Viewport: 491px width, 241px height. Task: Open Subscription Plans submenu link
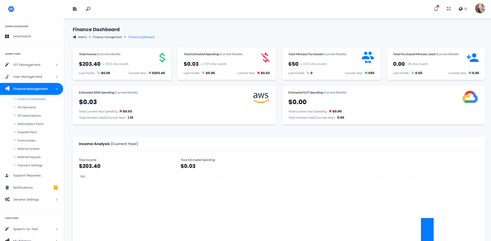(30, 124)
